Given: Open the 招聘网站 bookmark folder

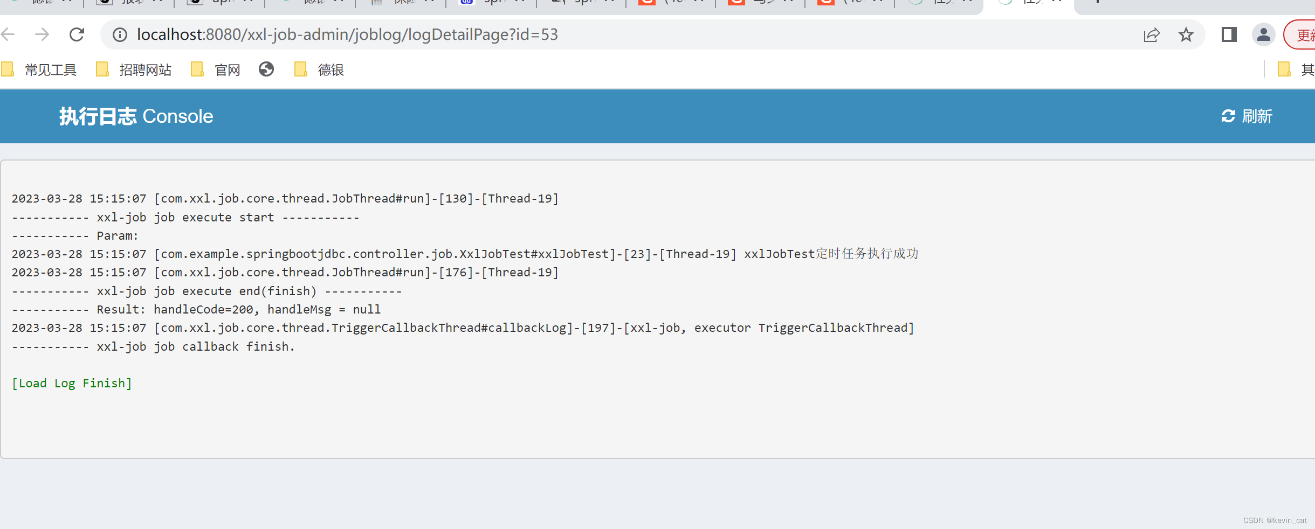Looking at the screenshot, I should click(x=134, y=70).
